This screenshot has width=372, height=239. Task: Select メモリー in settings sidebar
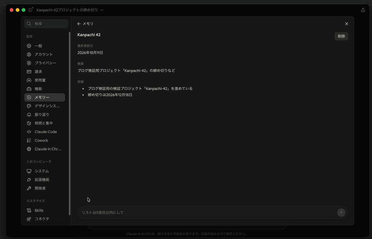click(45, 98)
